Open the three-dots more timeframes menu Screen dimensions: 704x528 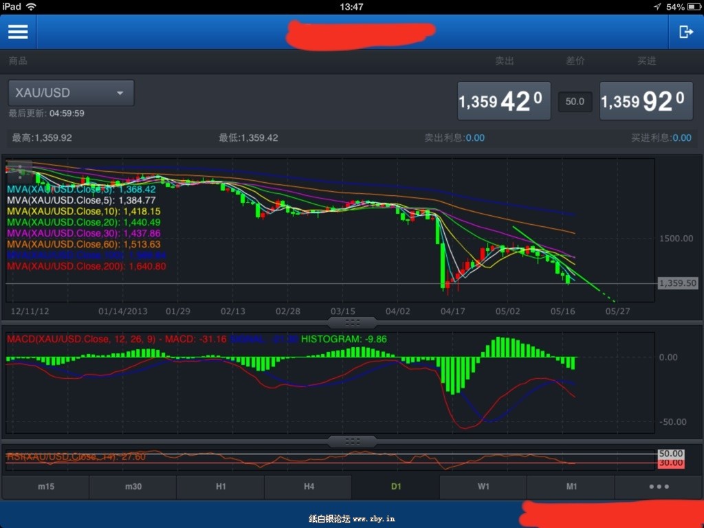point(658,487)
